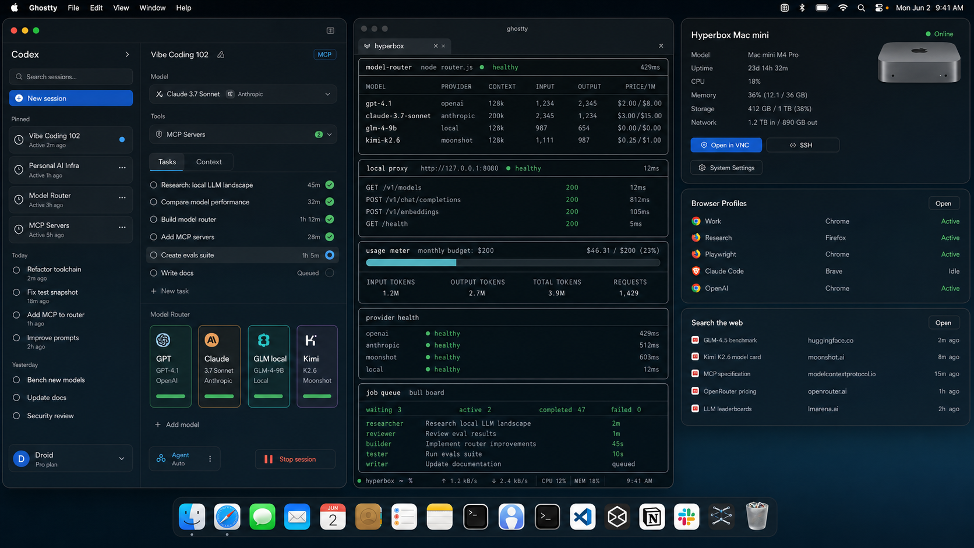Select the Claude 3.7 Sonnet model card
Viewport: 974px width, 548px height.
[219, 366]
